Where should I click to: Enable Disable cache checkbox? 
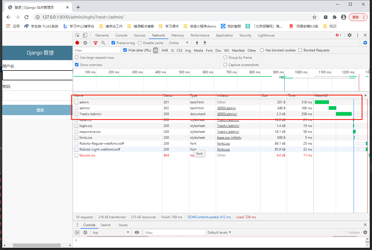(140, 43)
